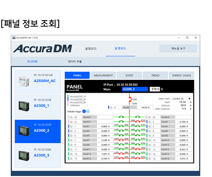Click the A2500M_AC meter device icon

[x=24, y=81]
